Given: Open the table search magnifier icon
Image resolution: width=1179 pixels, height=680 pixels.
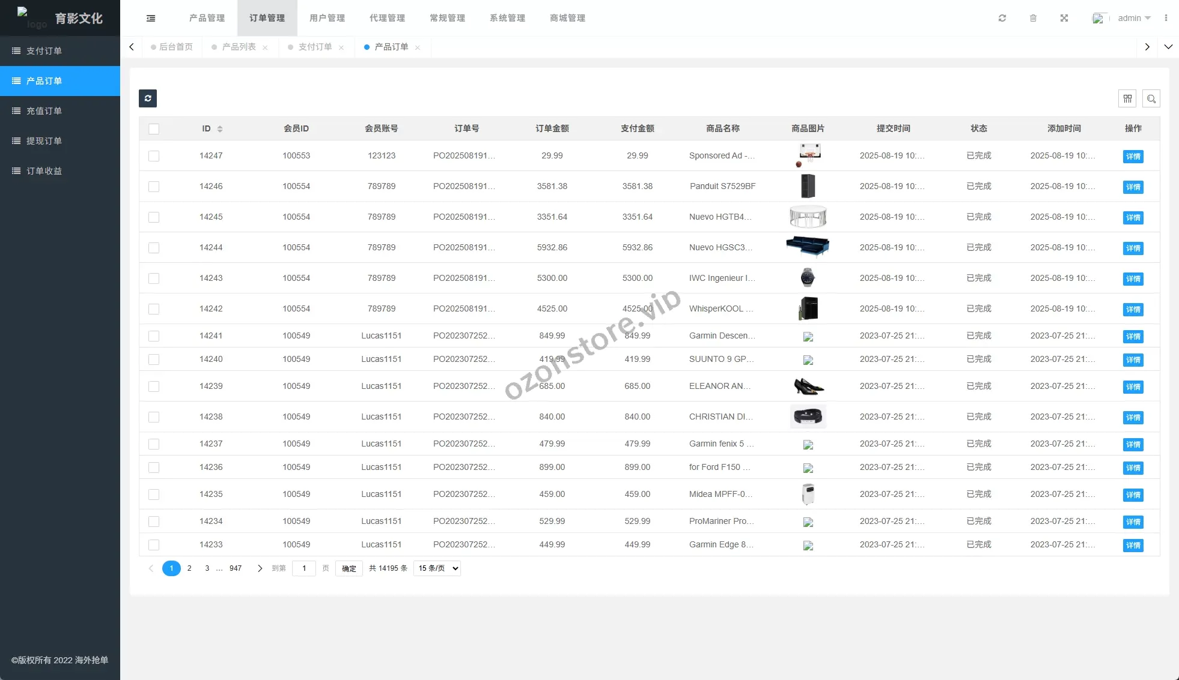Looking at the screenshot, I should pos(1151,98).
